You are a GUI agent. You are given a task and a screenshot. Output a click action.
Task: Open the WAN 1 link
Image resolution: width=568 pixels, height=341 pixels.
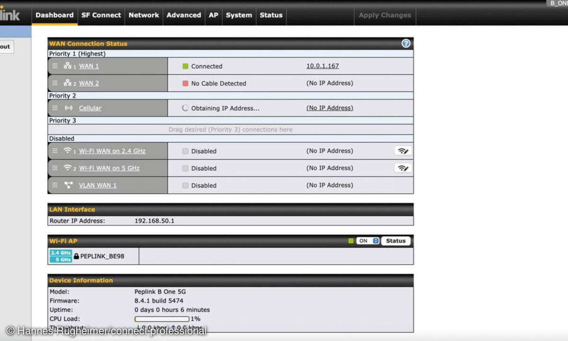click(x=89, y=66)
